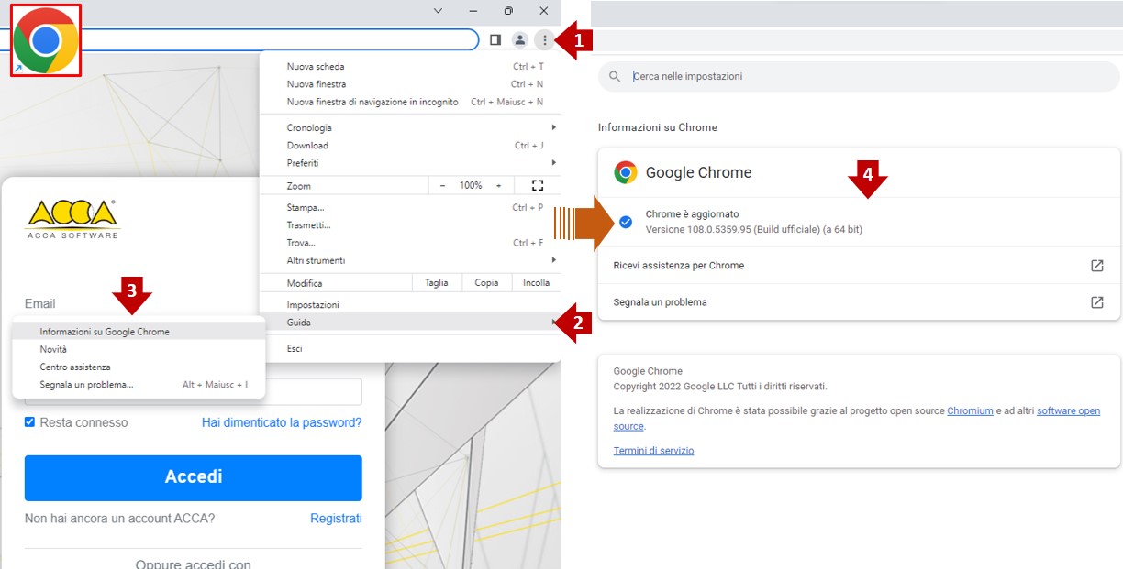
Task: Restore the Chrome window size
Action: point(508,11)
